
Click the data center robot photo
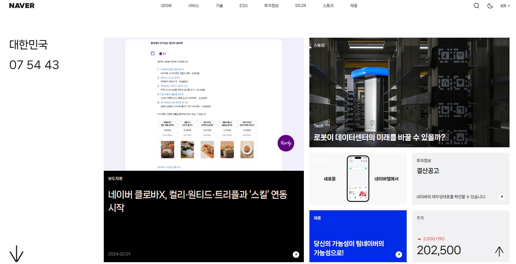[409, 92]
